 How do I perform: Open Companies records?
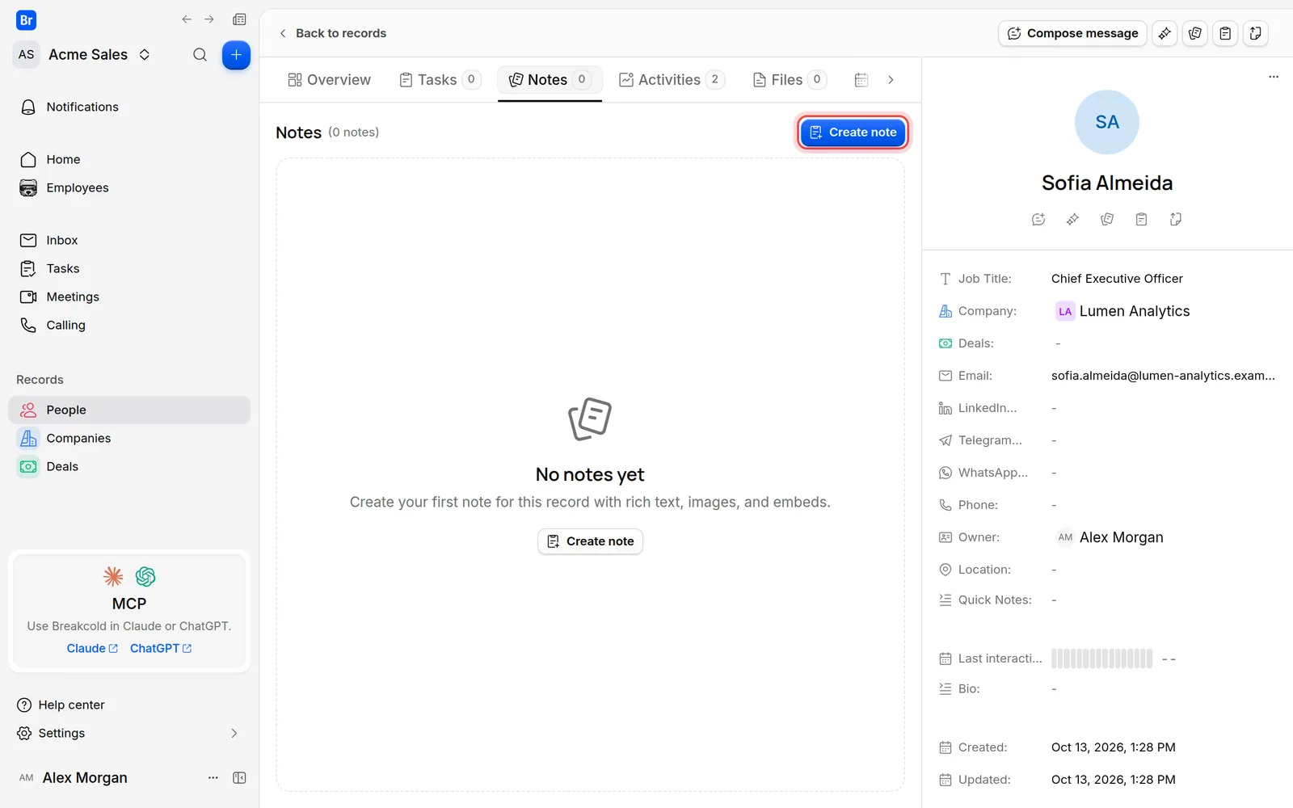129,438
